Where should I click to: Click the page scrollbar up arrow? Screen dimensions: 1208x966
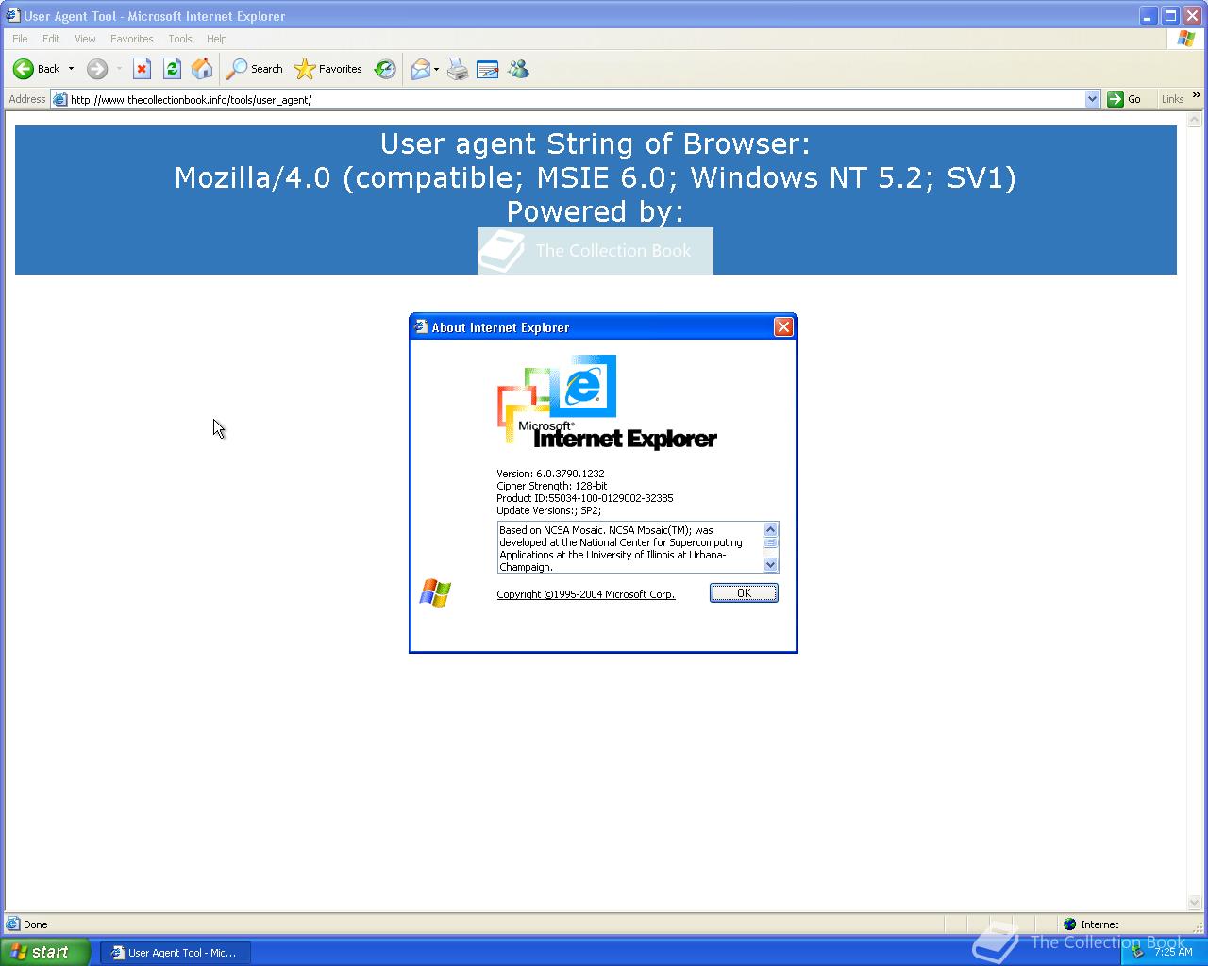coord(1195,121)
